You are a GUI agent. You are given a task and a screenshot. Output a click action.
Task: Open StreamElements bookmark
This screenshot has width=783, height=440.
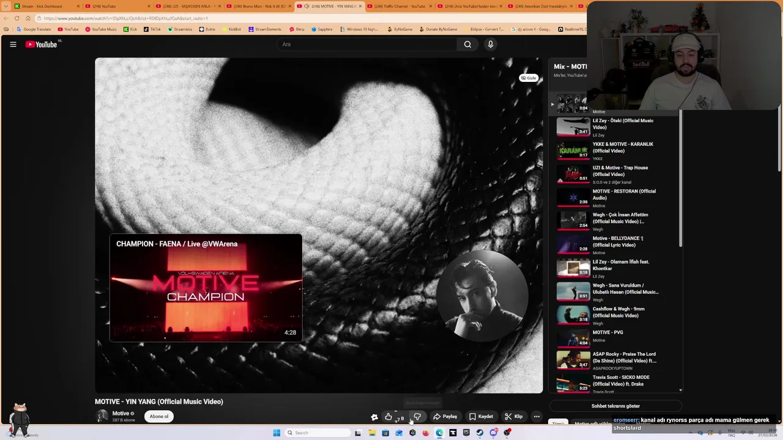pyautogui.click(x=265, y=29)
